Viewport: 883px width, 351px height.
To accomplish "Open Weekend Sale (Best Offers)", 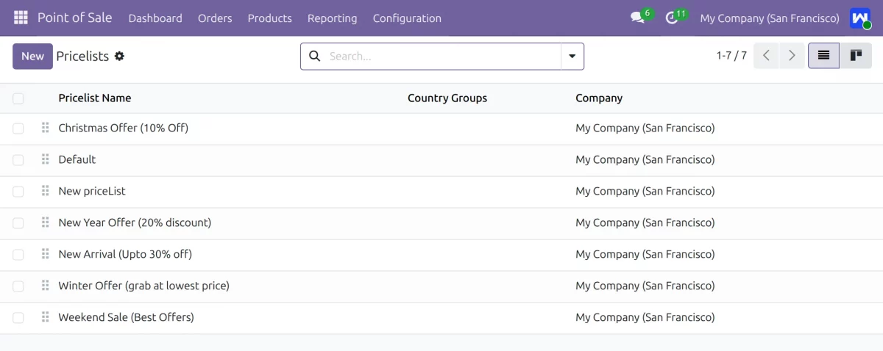I will pyautogui.click(x=127, y=317).
